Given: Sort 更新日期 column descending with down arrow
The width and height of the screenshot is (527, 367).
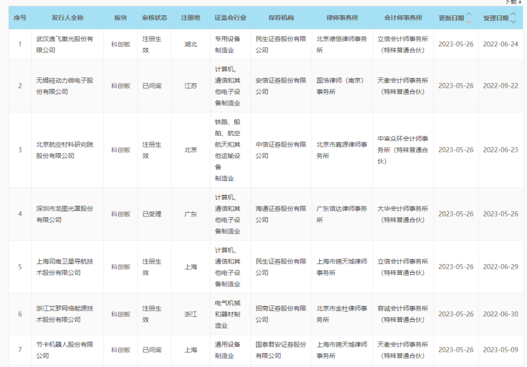Looking at the screenshot, I should click(469, 22).
